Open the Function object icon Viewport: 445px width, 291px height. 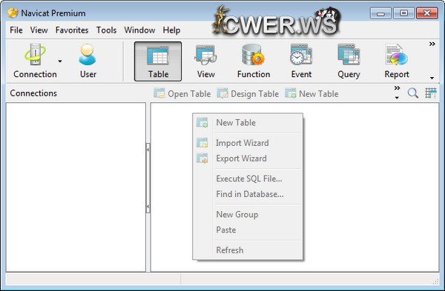pyautogui.click(x=254, y=61)
